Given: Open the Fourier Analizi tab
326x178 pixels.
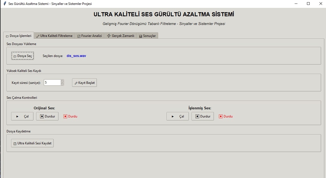Looking at the screenshot, I should [x=90, y=36].
